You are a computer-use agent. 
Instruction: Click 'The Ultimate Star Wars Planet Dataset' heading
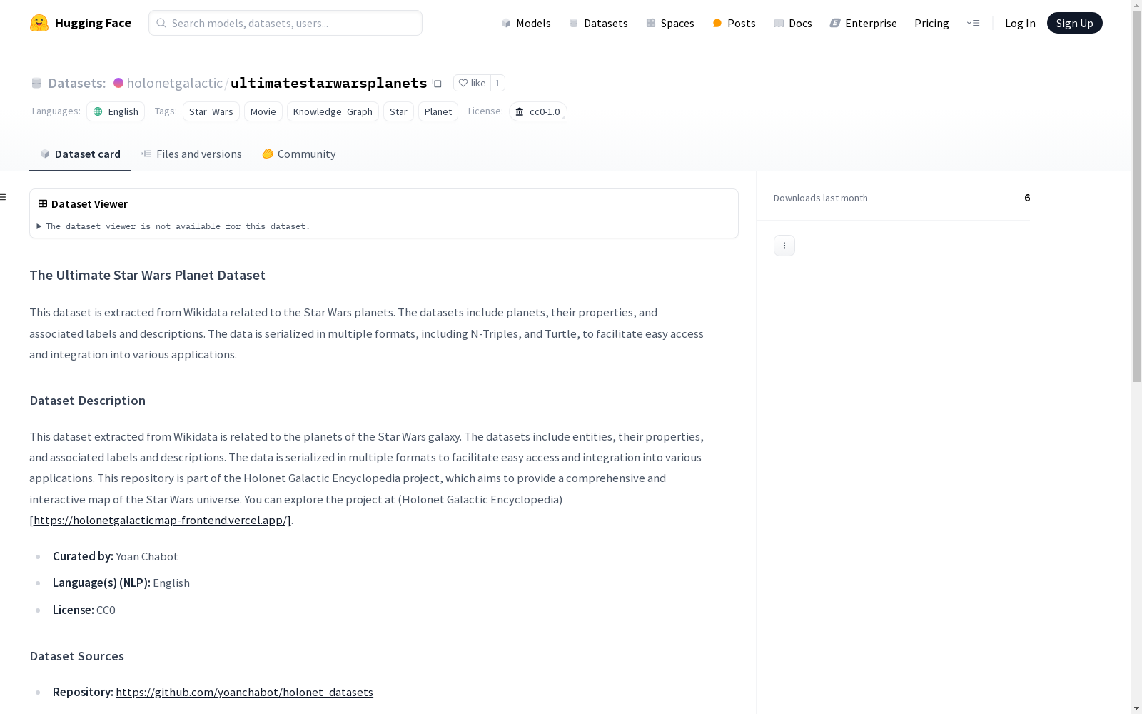(x=147, y=275)
